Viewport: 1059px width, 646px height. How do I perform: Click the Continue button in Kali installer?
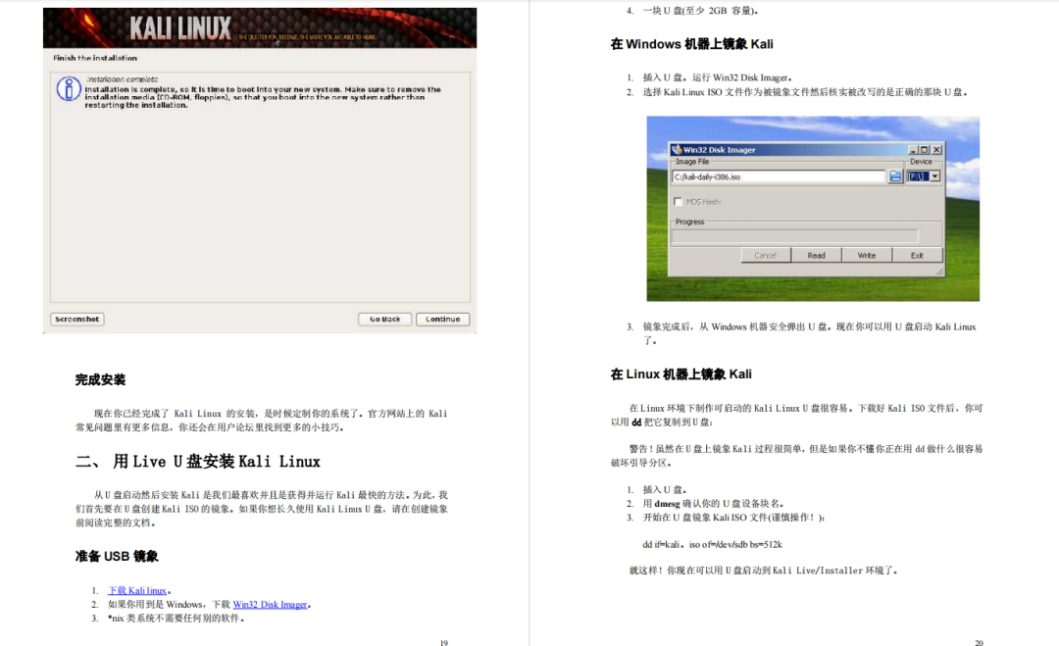click(442, 320)
